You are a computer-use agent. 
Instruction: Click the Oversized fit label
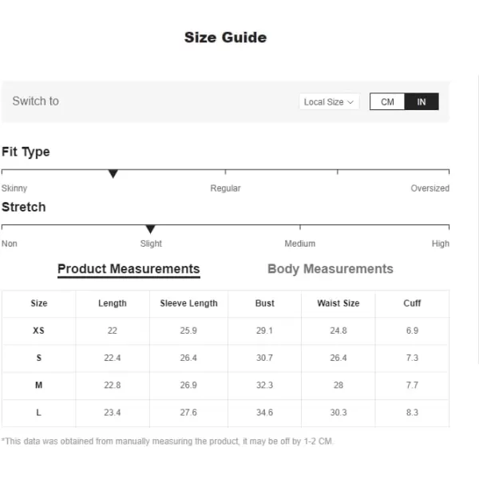click(430, 188)
